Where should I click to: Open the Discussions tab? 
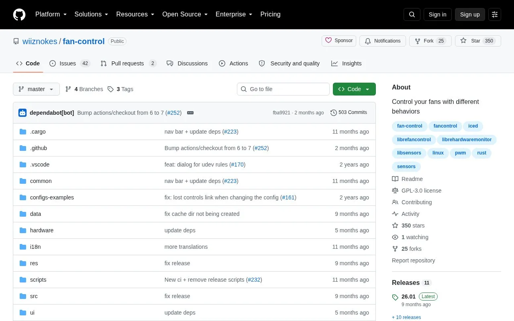click(187, 63)
